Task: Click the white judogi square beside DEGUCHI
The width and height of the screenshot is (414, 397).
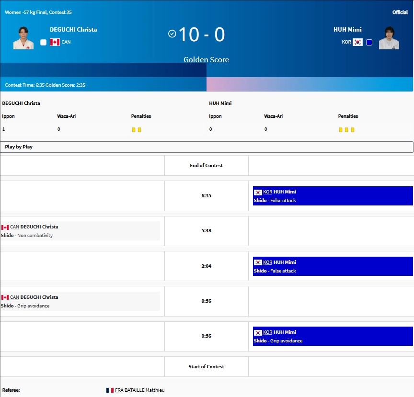Action: (x=44, y=42)
